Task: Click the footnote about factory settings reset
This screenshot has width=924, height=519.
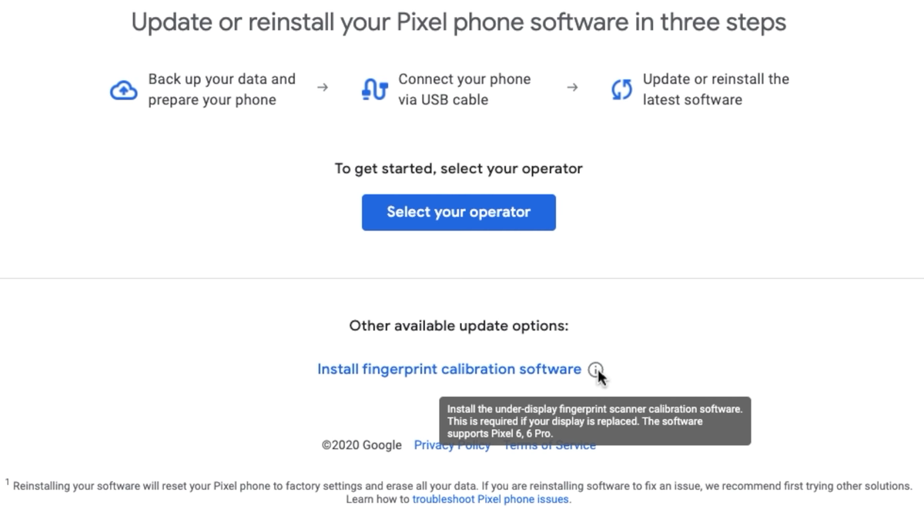Action: pos(459,485)
